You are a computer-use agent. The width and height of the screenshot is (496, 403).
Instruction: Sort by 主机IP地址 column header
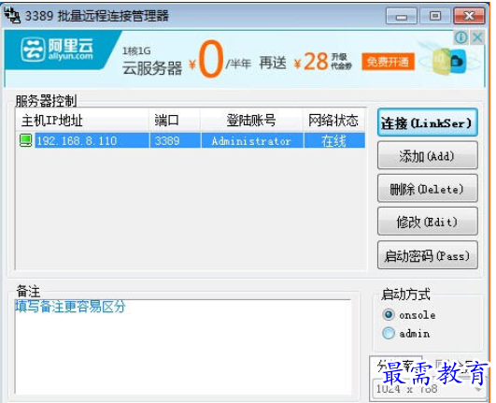pyautogui.click(x=82, y=121)
